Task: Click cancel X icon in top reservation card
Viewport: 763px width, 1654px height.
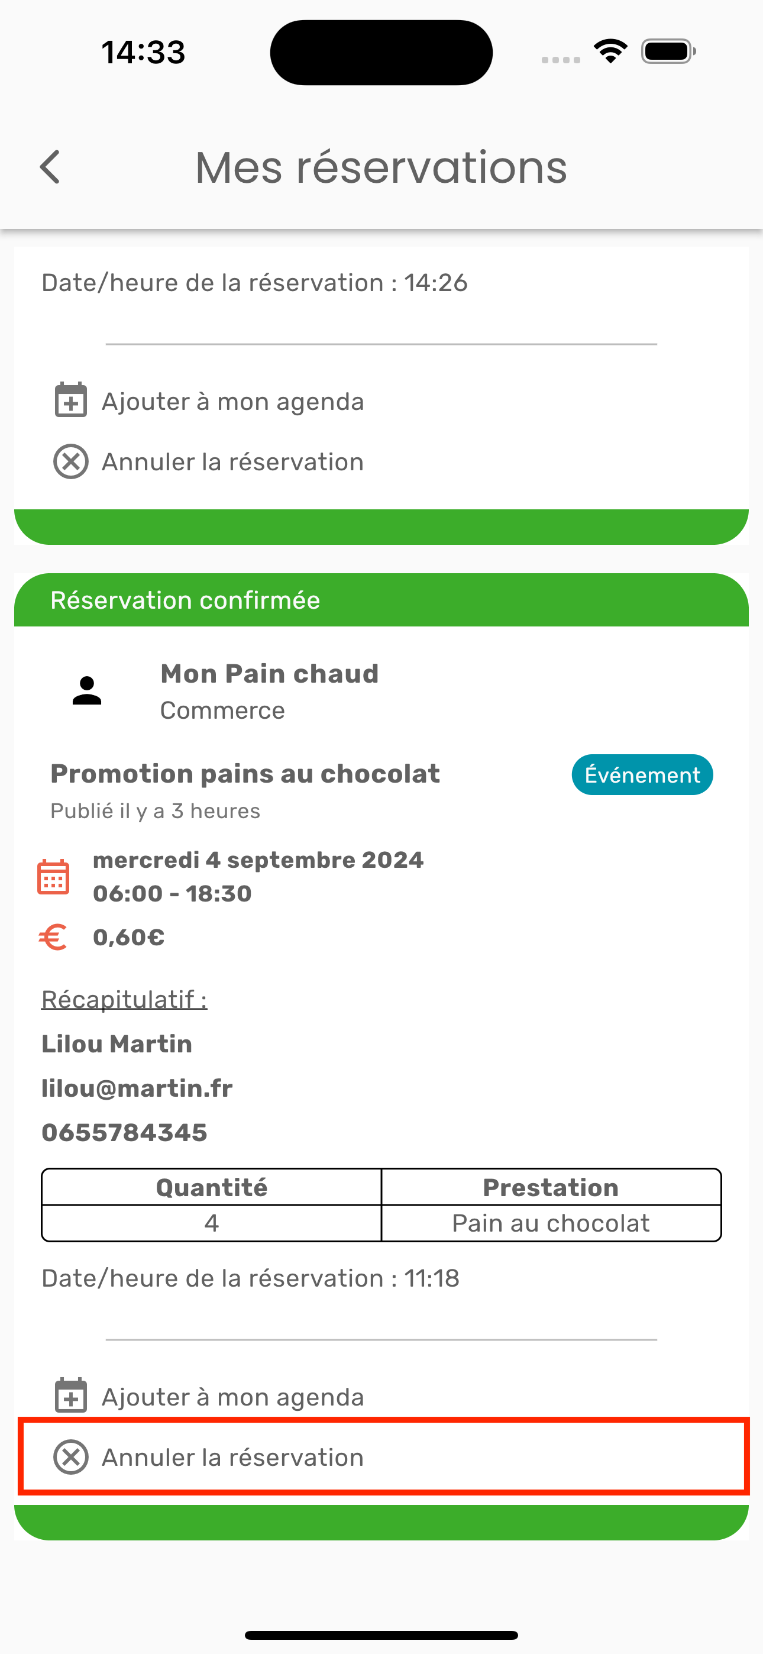Action: [70, 461]
